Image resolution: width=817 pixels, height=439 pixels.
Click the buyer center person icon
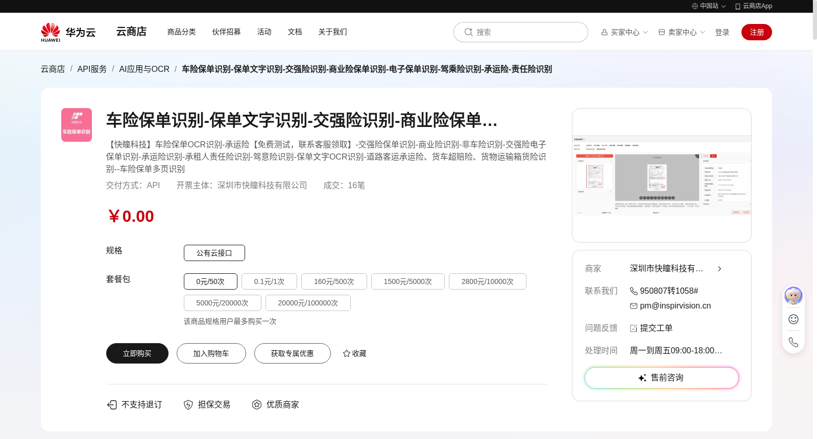tap(605, 32)
